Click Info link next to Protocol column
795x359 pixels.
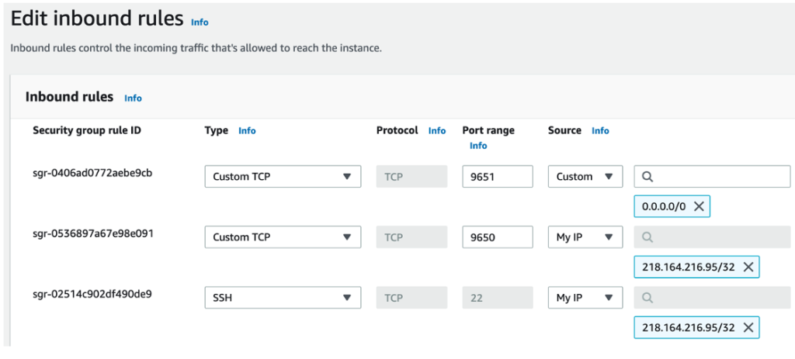(x=437, y=131)
